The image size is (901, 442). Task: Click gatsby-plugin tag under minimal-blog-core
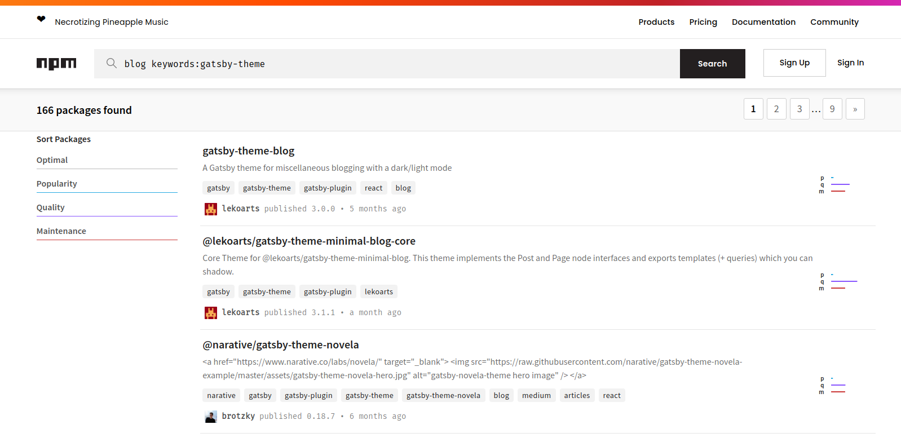pyautogui.click(x=328, y=292)
